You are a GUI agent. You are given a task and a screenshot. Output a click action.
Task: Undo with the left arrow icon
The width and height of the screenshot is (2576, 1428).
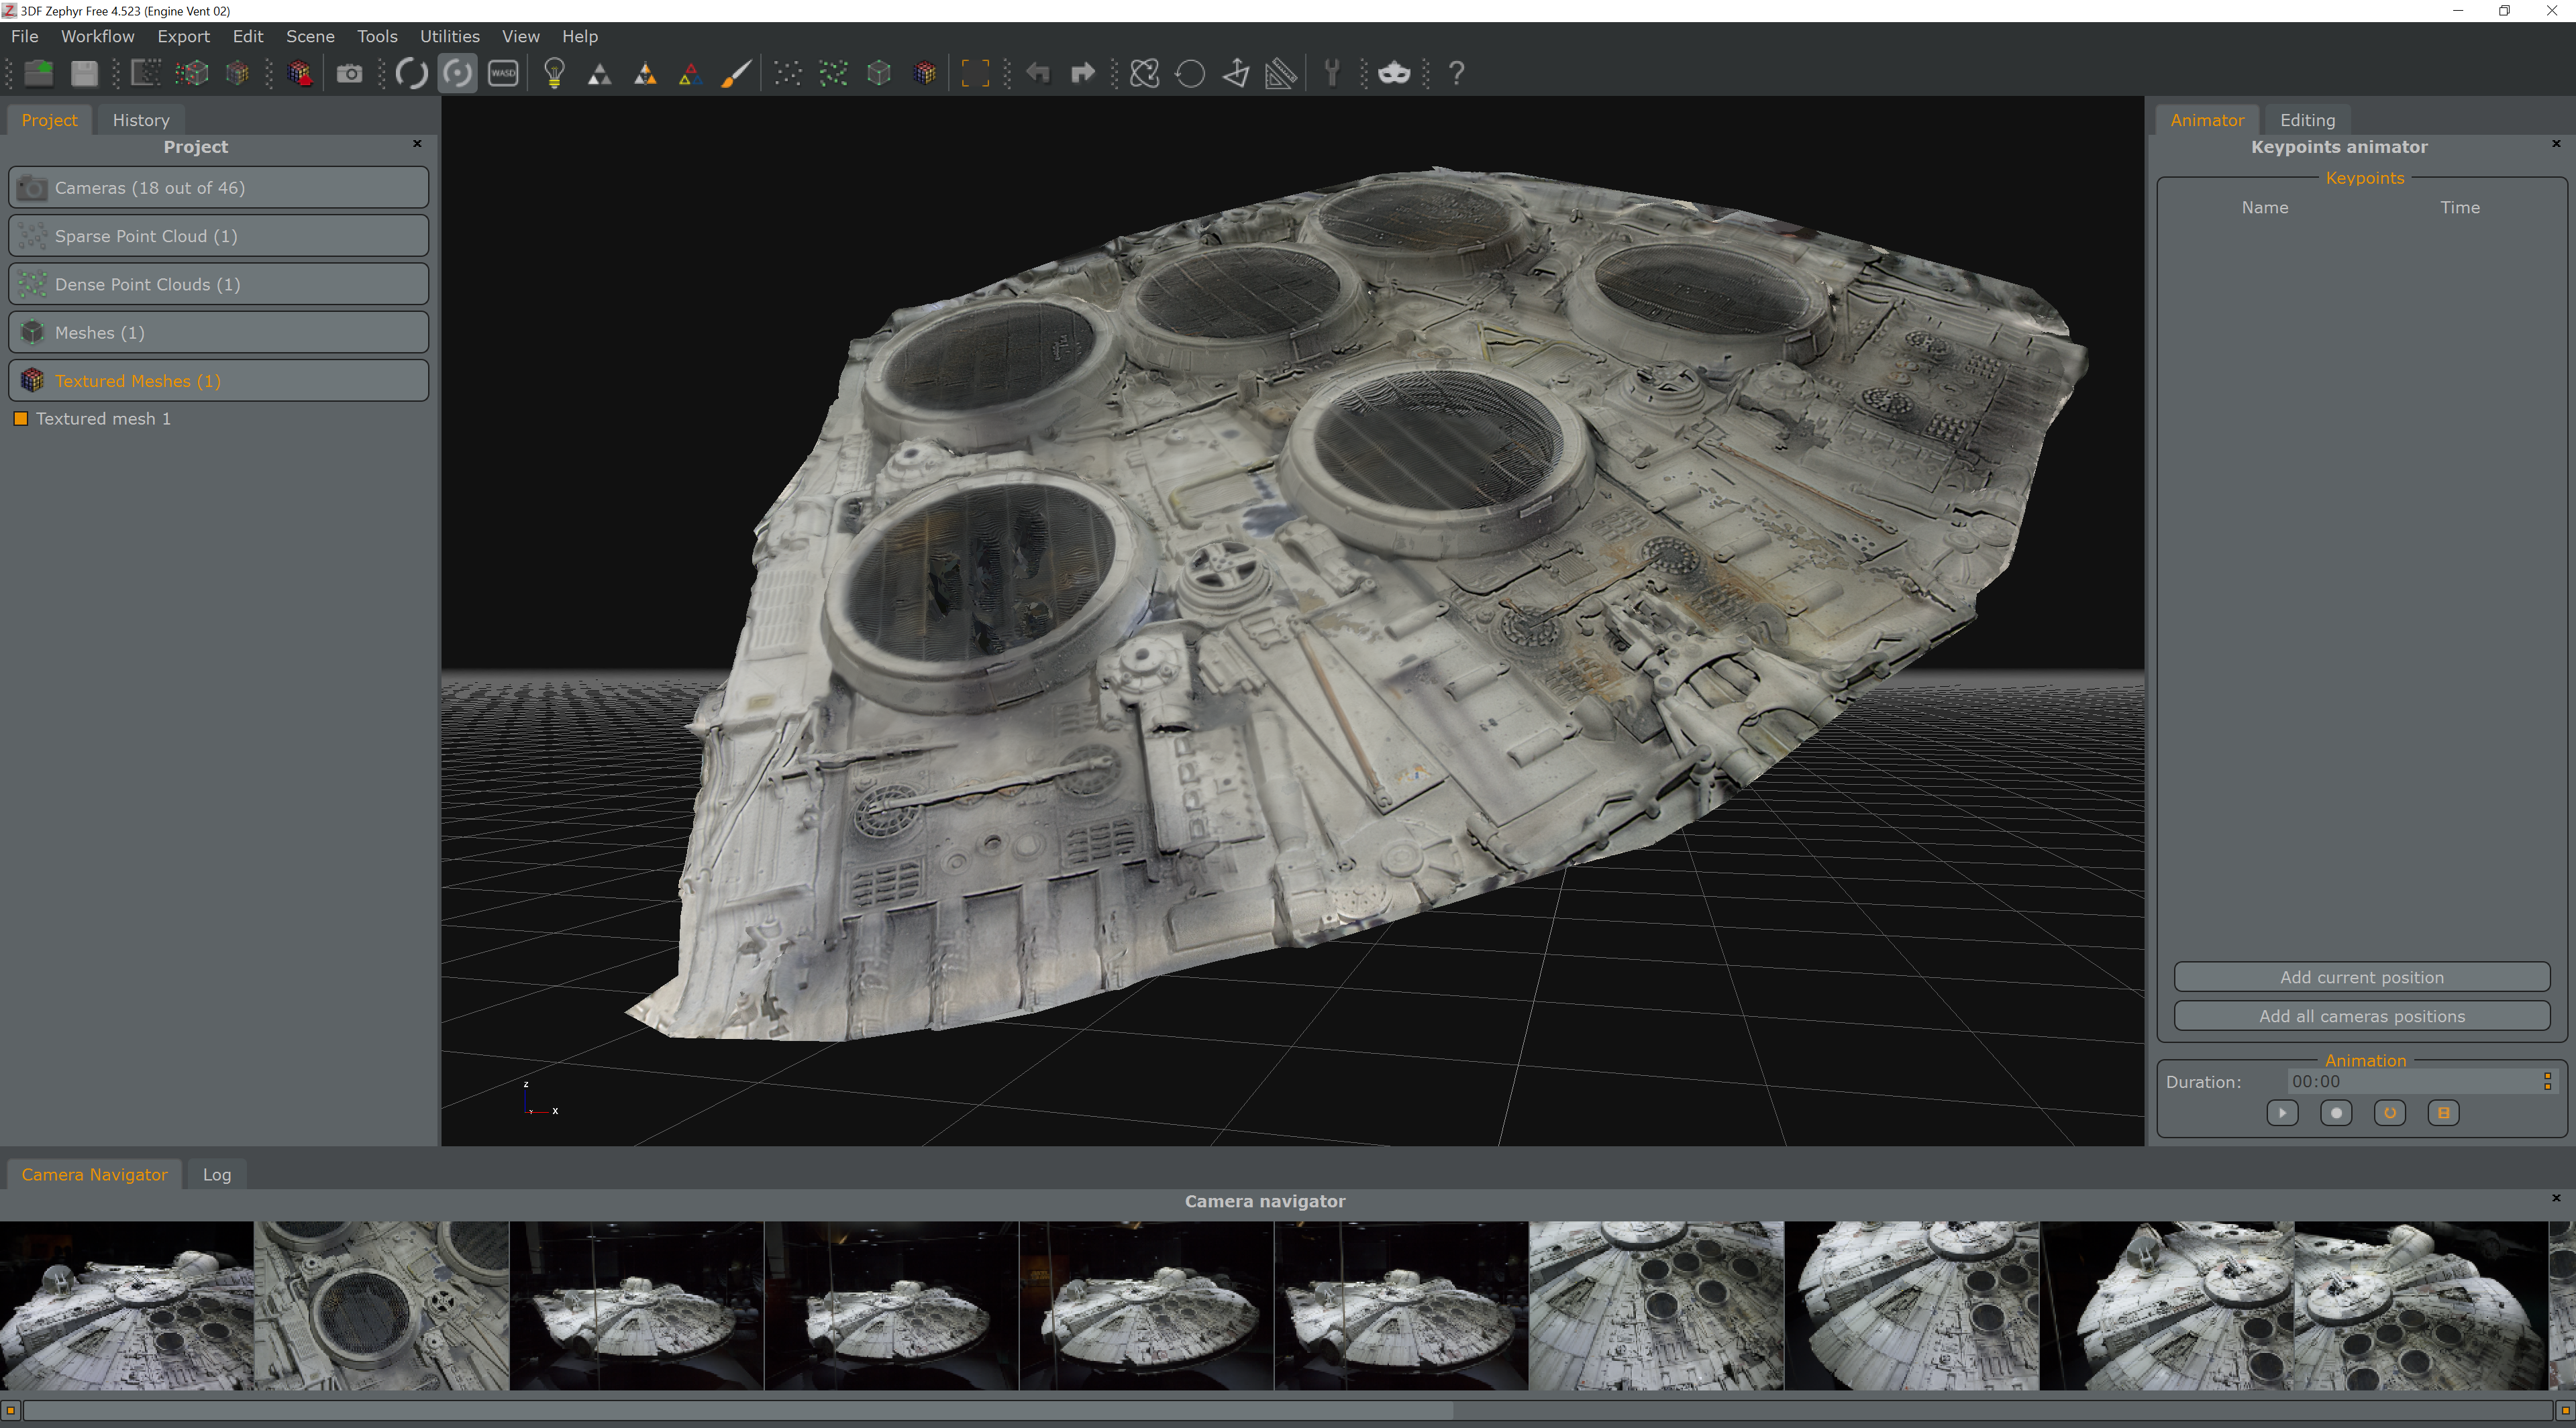click(1038, 73)
